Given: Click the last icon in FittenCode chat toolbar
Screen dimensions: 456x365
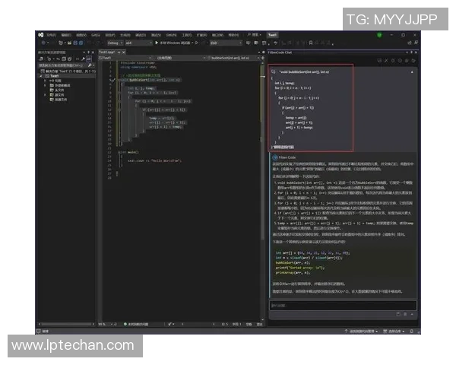Looking at the screenshot, I should click(x=413, y=61).
